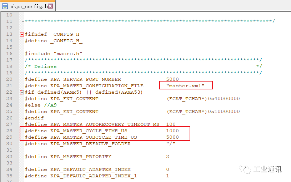Click KPA_MASTER_AUTORECOVERY_TIMEOUT_MS identifier
Screen dimensions: 291x182
click(x=105, y=124)
